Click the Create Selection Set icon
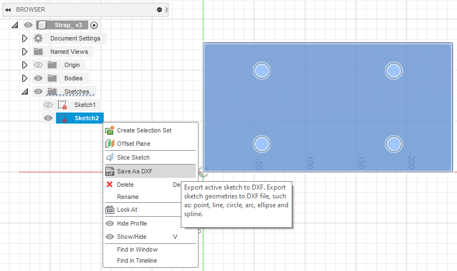 tap(109, 130)
